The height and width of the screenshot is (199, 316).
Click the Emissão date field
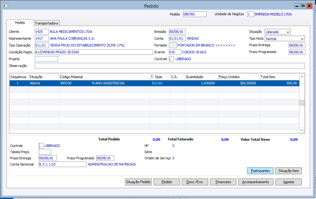coord(177,32)
